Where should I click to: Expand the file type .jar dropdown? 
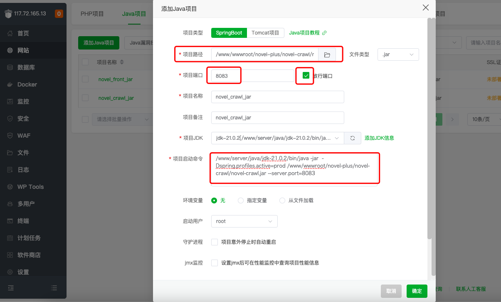398,54
